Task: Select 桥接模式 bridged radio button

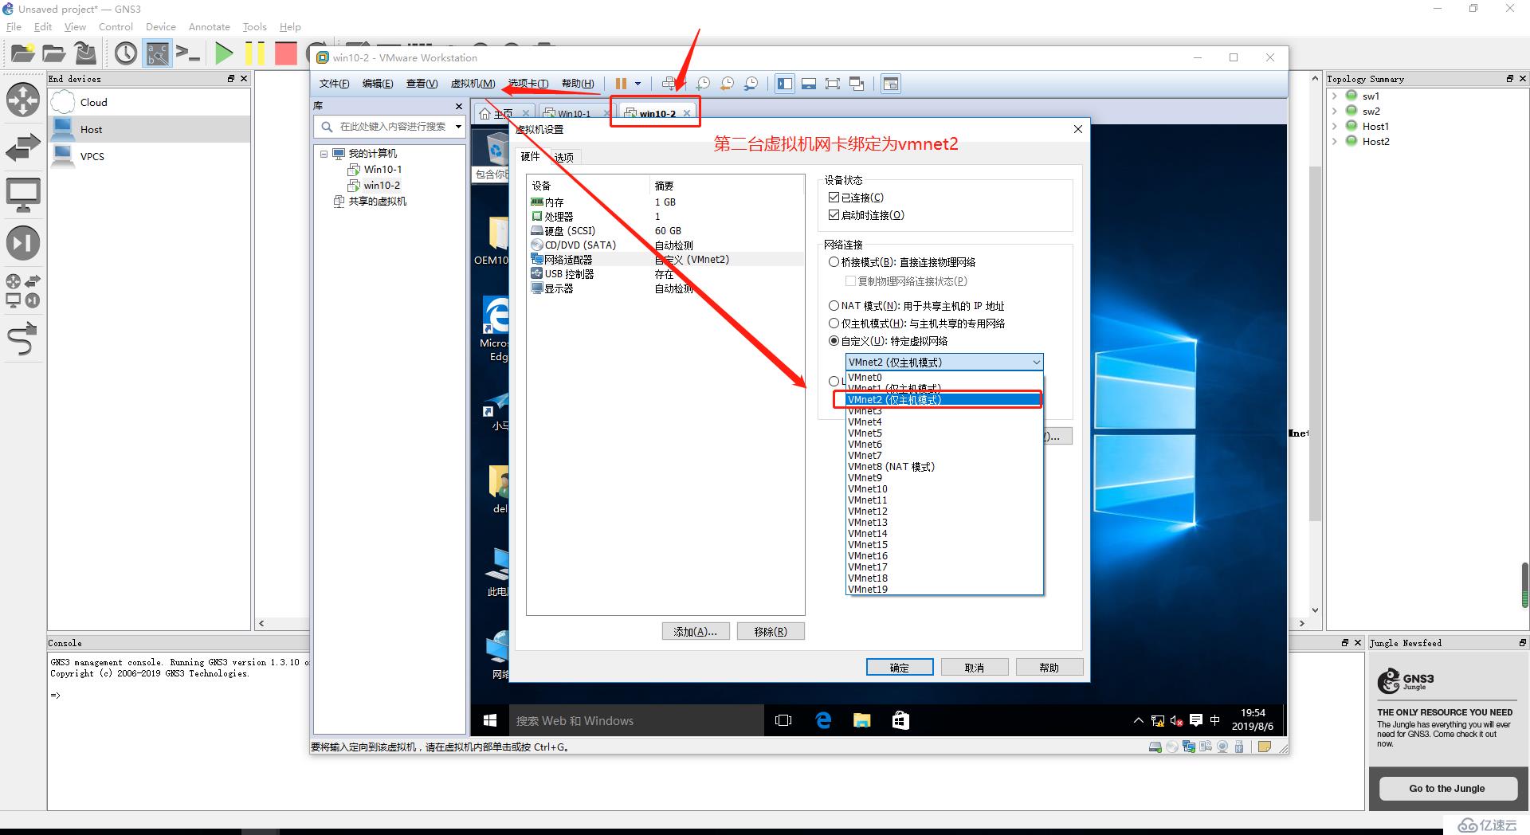Action: click(x=834, y=262)
